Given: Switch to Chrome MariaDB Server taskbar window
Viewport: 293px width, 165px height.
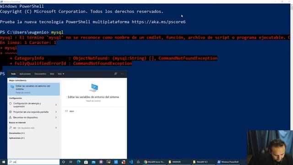Looking at the screenshot, I should point(154,162).
